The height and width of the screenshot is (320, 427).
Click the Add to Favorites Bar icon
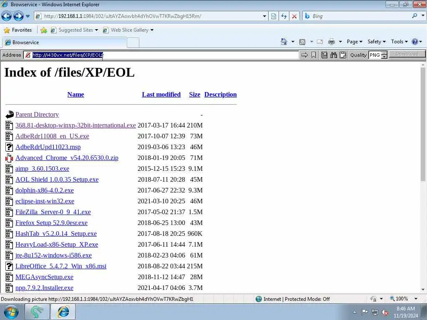[x=43, y=30]
